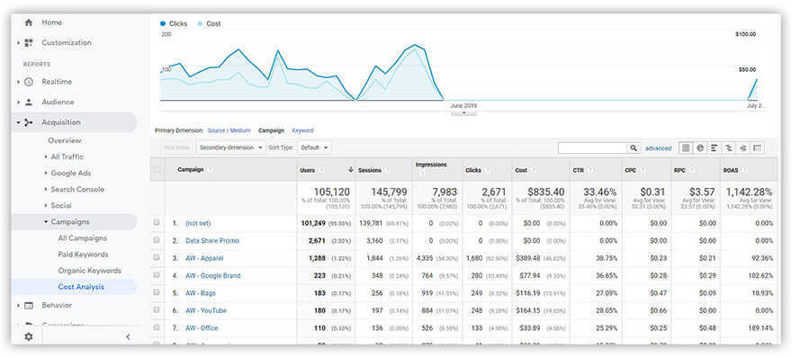Click help icon beside Sessions header

(387, 171)
